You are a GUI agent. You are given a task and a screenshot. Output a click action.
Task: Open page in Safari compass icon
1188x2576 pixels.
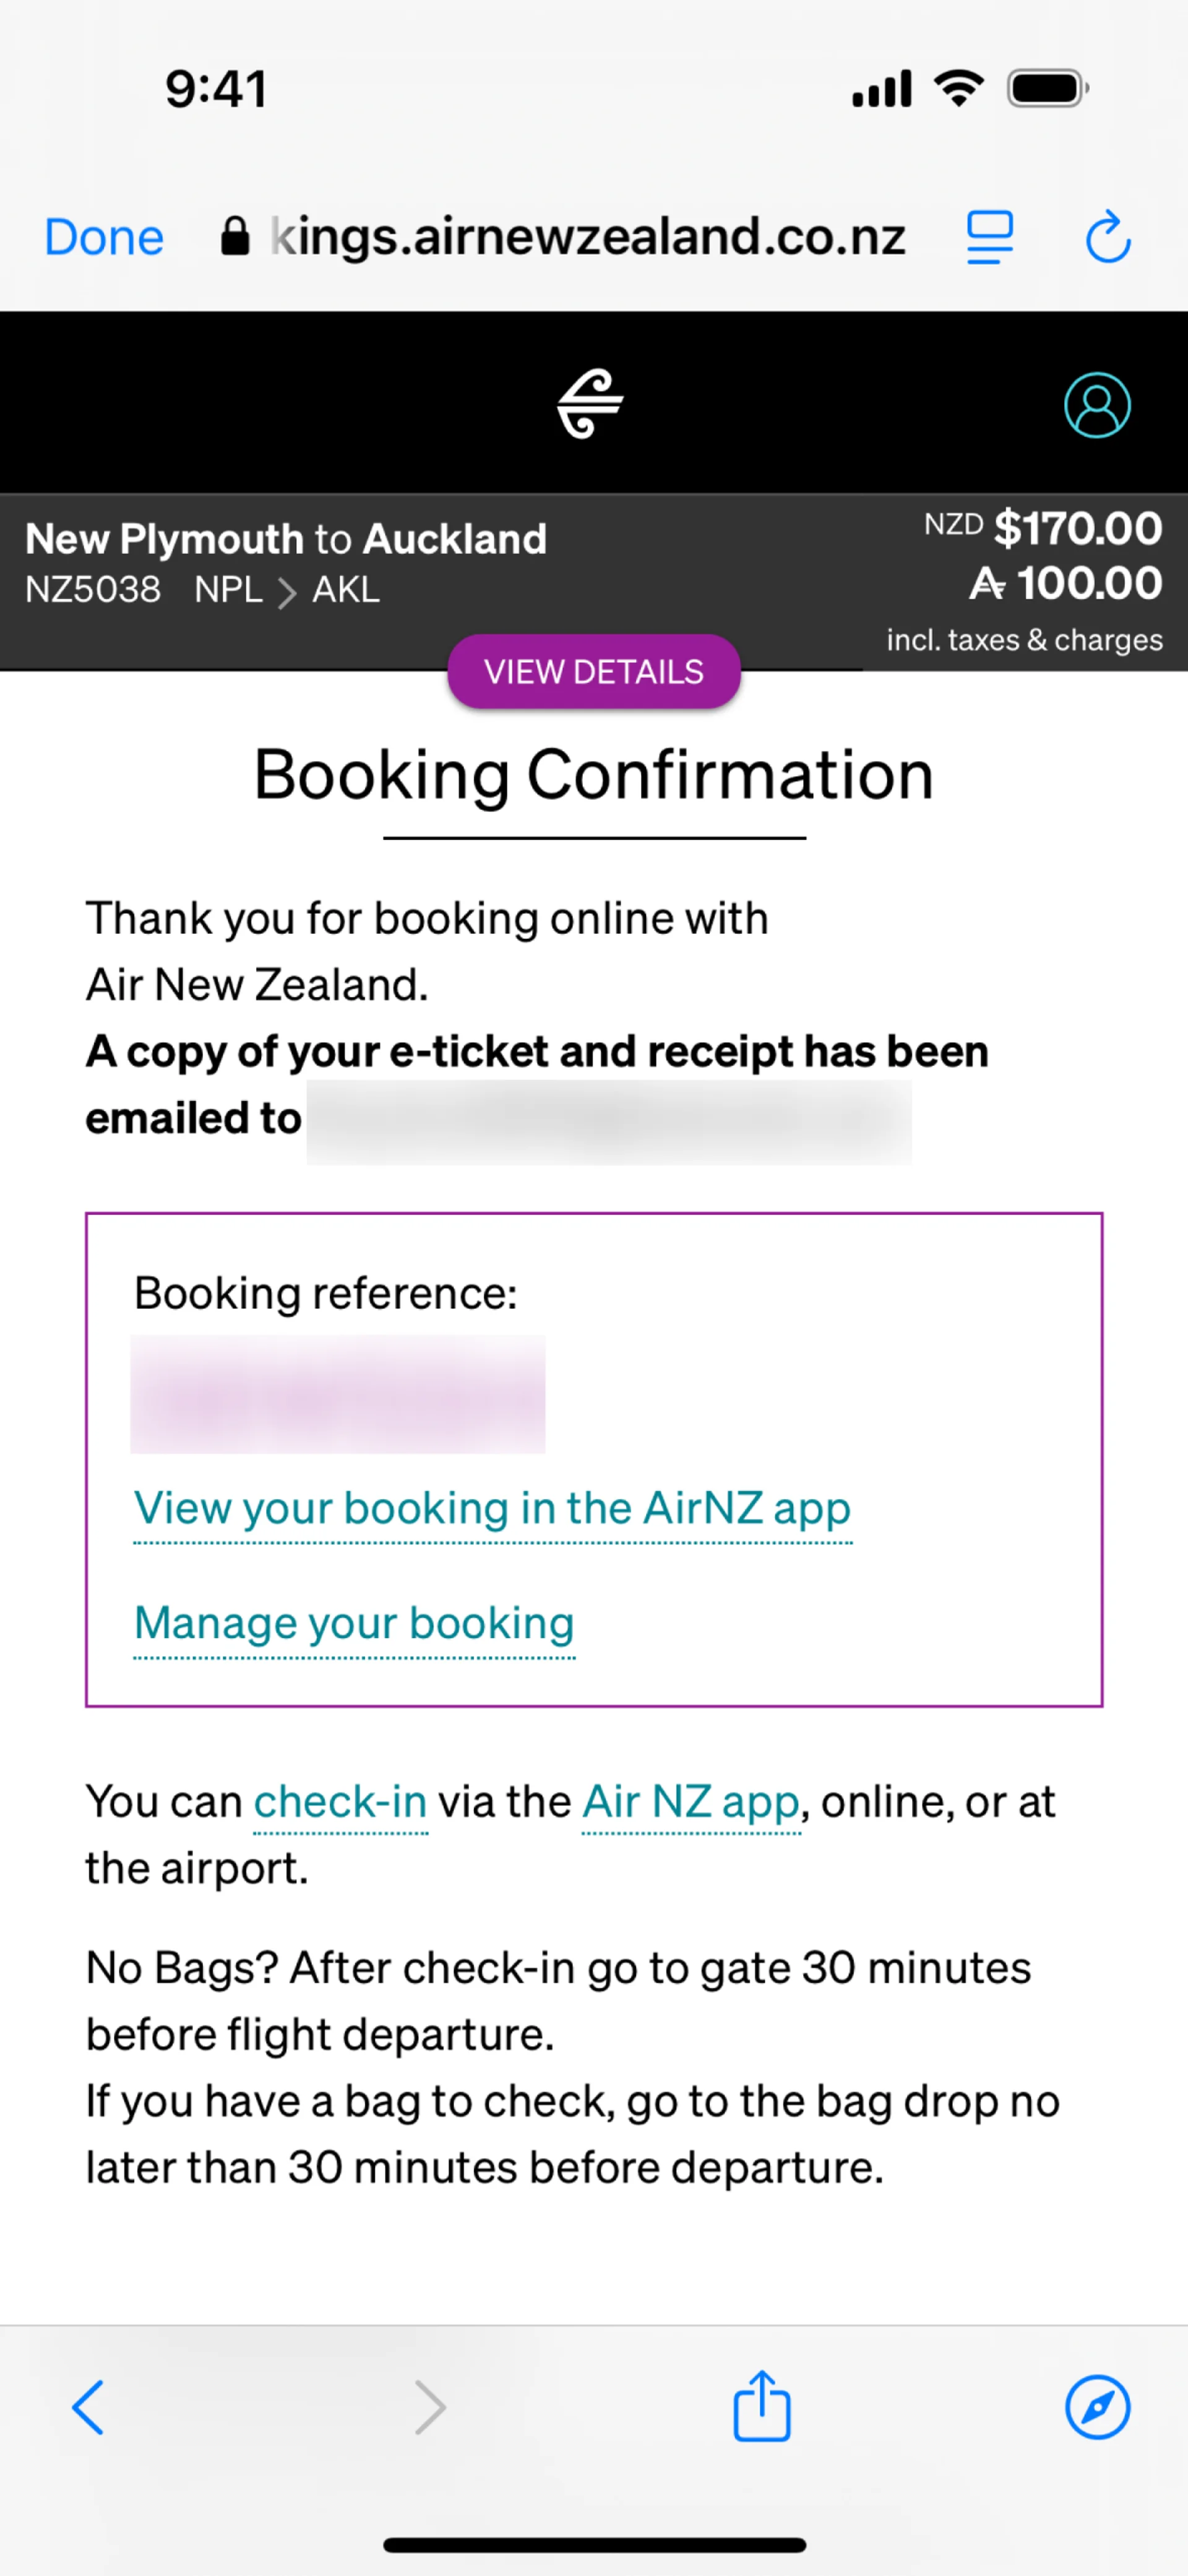(1097, 2407)
